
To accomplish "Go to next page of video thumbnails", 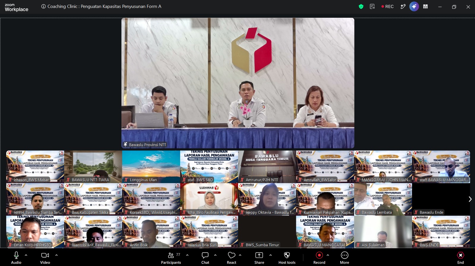I will pos(470,199).
